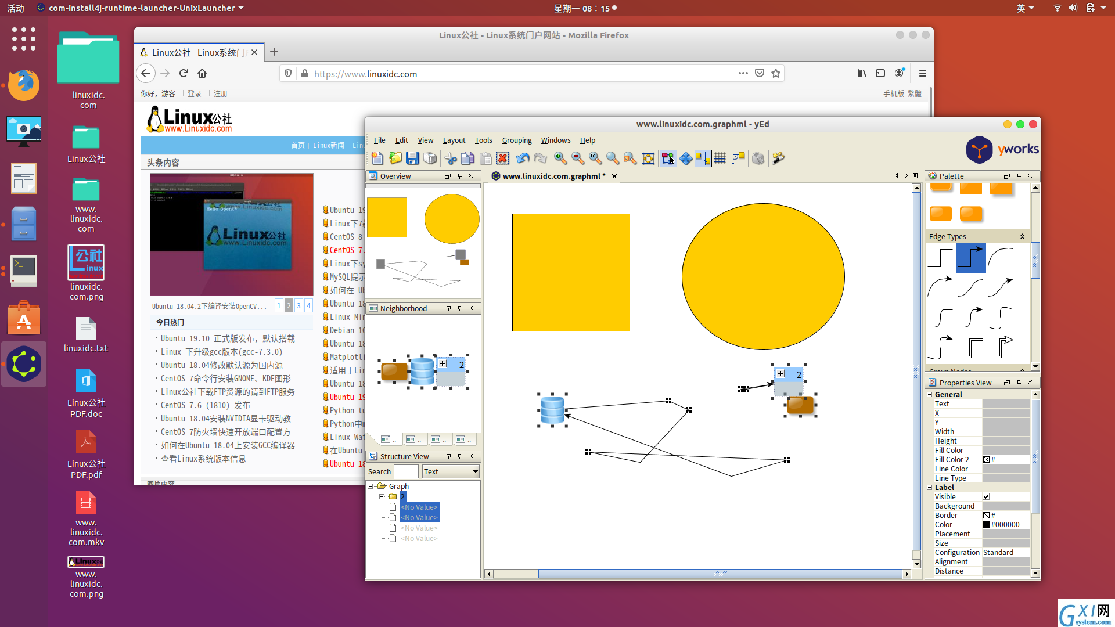Open the File menu in yEd
This screenshot has width=1115, height=627.
click(380, 140)
